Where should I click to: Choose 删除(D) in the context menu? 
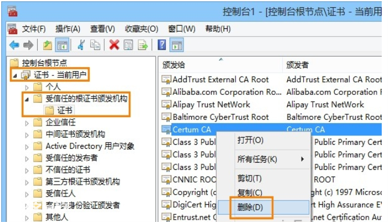click(263, 207)
